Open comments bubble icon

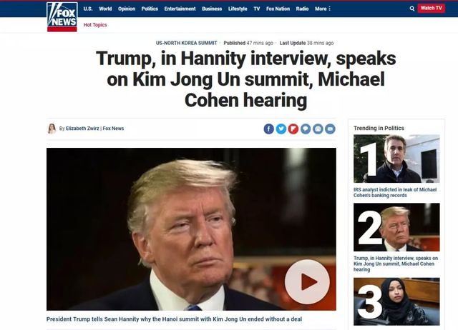pyautogui.click(x=306, y=129)
